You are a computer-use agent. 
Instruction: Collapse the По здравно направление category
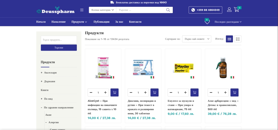click(41, 108)
